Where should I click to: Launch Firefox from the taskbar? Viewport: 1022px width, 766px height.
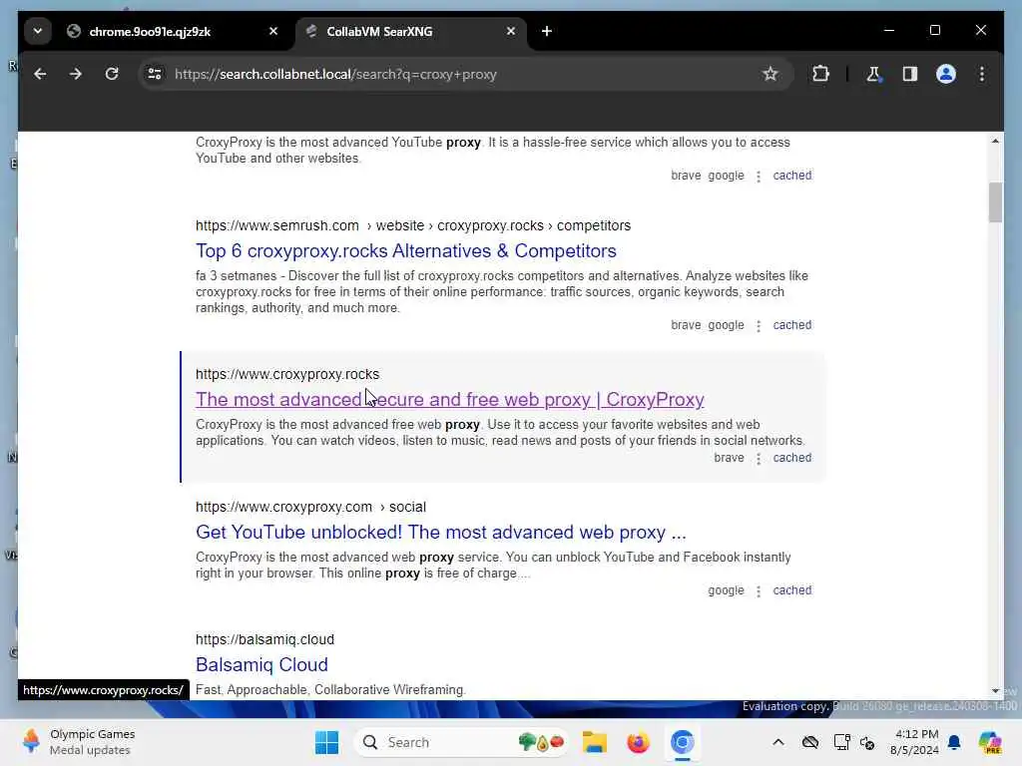click(638, 742)
